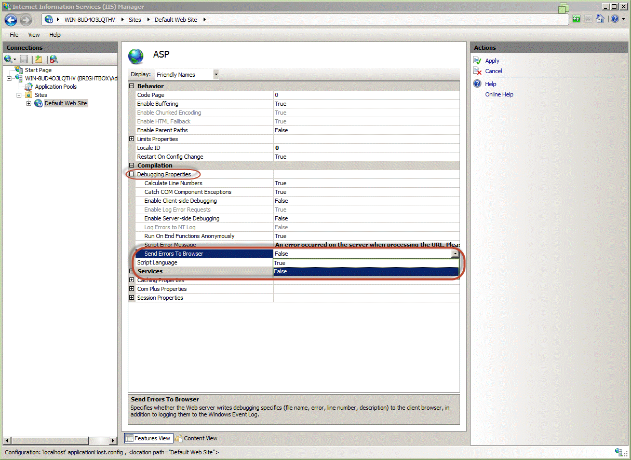Click the Help question icon in Actions pane
Image resolution: width=631 pixels, height=460 pixels.
pyautogui.click(x=477, y=83)
